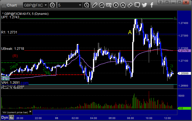Select the UBreak: 1.2718 label

[x=13, y=49]
